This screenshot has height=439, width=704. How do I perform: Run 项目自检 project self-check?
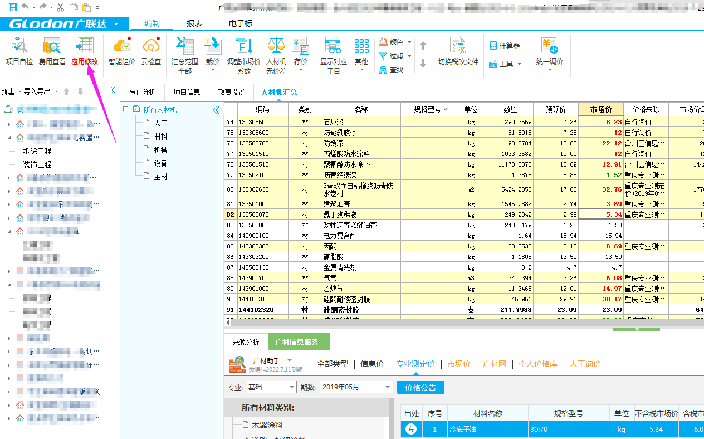click(x=19, y=52)
